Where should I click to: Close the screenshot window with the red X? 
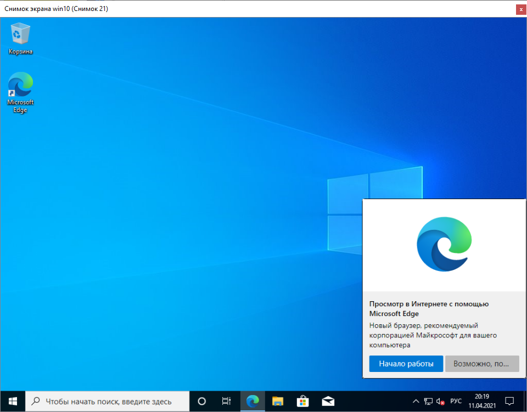(x=521, y=9)
